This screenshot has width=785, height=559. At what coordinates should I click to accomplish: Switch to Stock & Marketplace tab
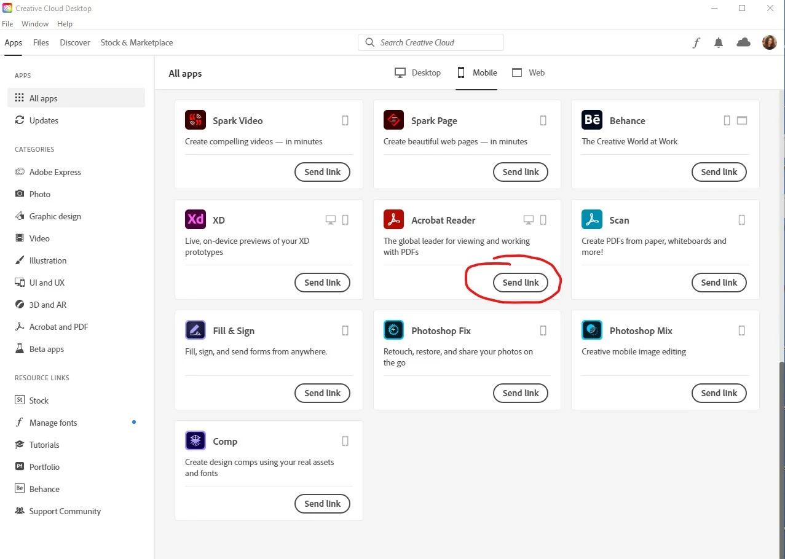[136, 42]
